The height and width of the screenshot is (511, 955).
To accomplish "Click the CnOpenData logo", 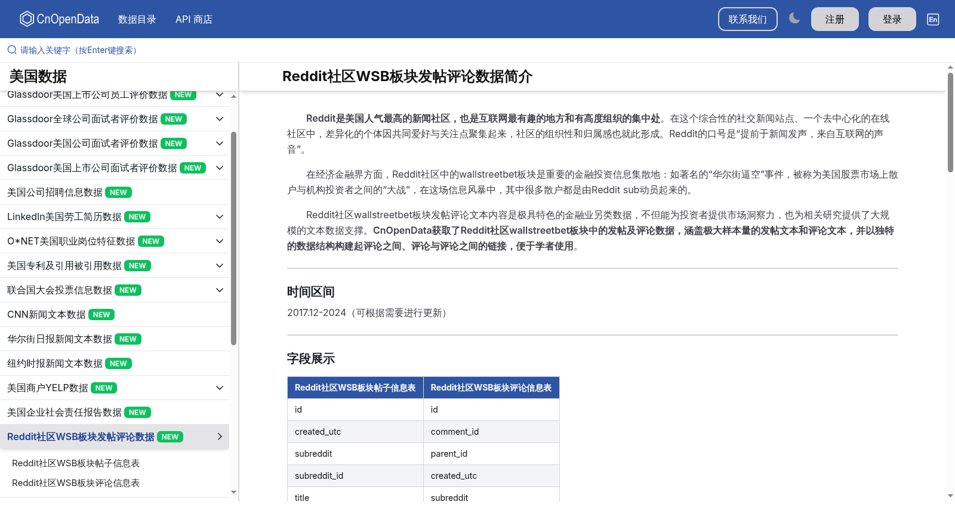I will pos(59,19).
